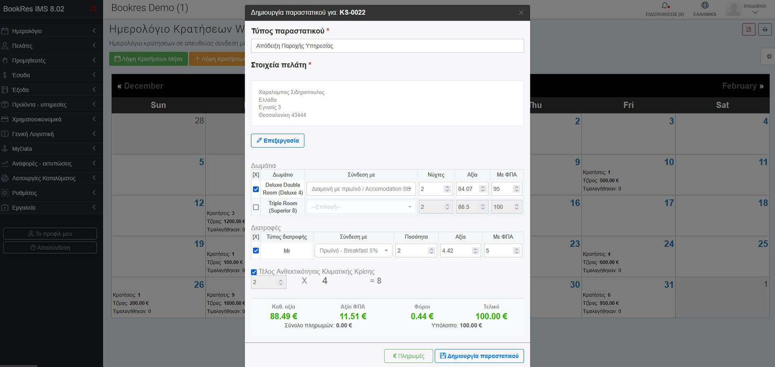Click the PDF export icon
Viewport: 775px width, 367px height.
pyautogui.click(x=748, y=29)
